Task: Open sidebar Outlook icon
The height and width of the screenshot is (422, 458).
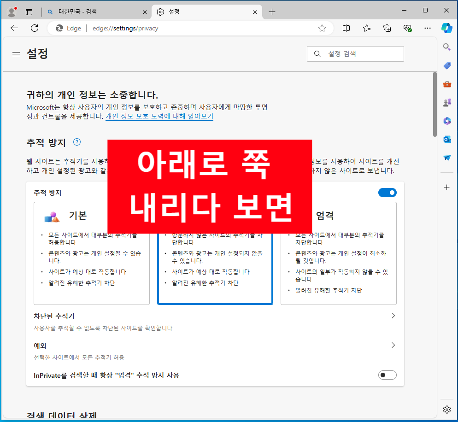Action: pyautogui.click(x=447, y=139)
